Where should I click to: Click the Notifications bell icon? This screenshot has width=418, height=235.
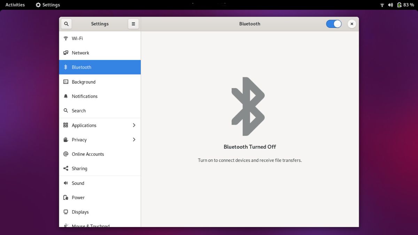click(66, 96)
